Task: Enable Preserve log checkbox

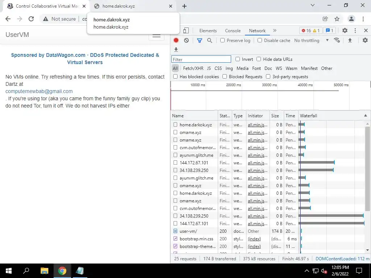Action: tap(222, 41)
